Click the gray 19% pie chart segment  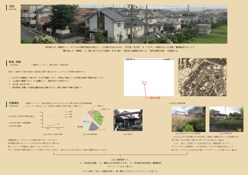pos(93,127)
